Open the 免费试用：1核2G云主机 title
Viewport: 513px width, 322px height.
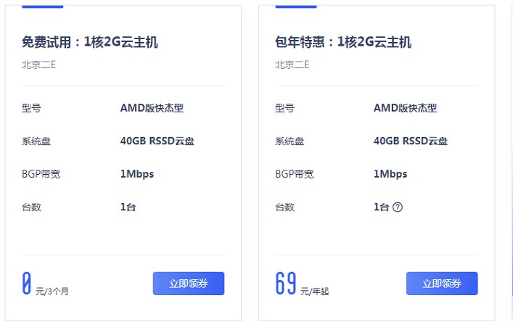coord(90,43)
